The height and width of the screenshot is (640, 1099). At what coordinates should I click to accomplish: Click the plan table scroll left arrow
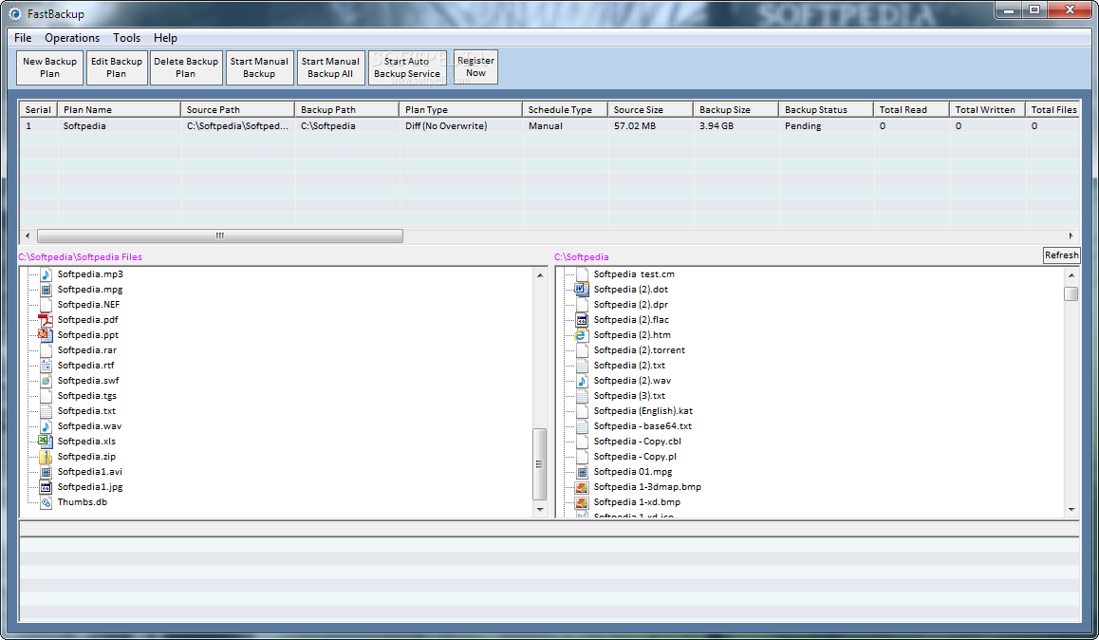pos(28,235)
